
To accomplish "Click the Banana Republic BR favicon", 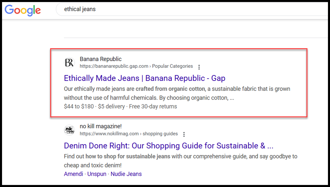I will click(x=69, y=63).
